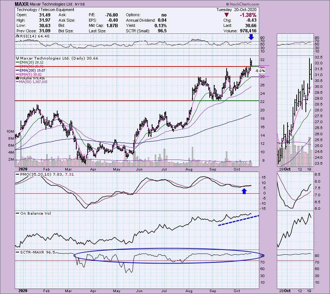Click the -8.9% annotation label near the price

(x=260, y=71)
